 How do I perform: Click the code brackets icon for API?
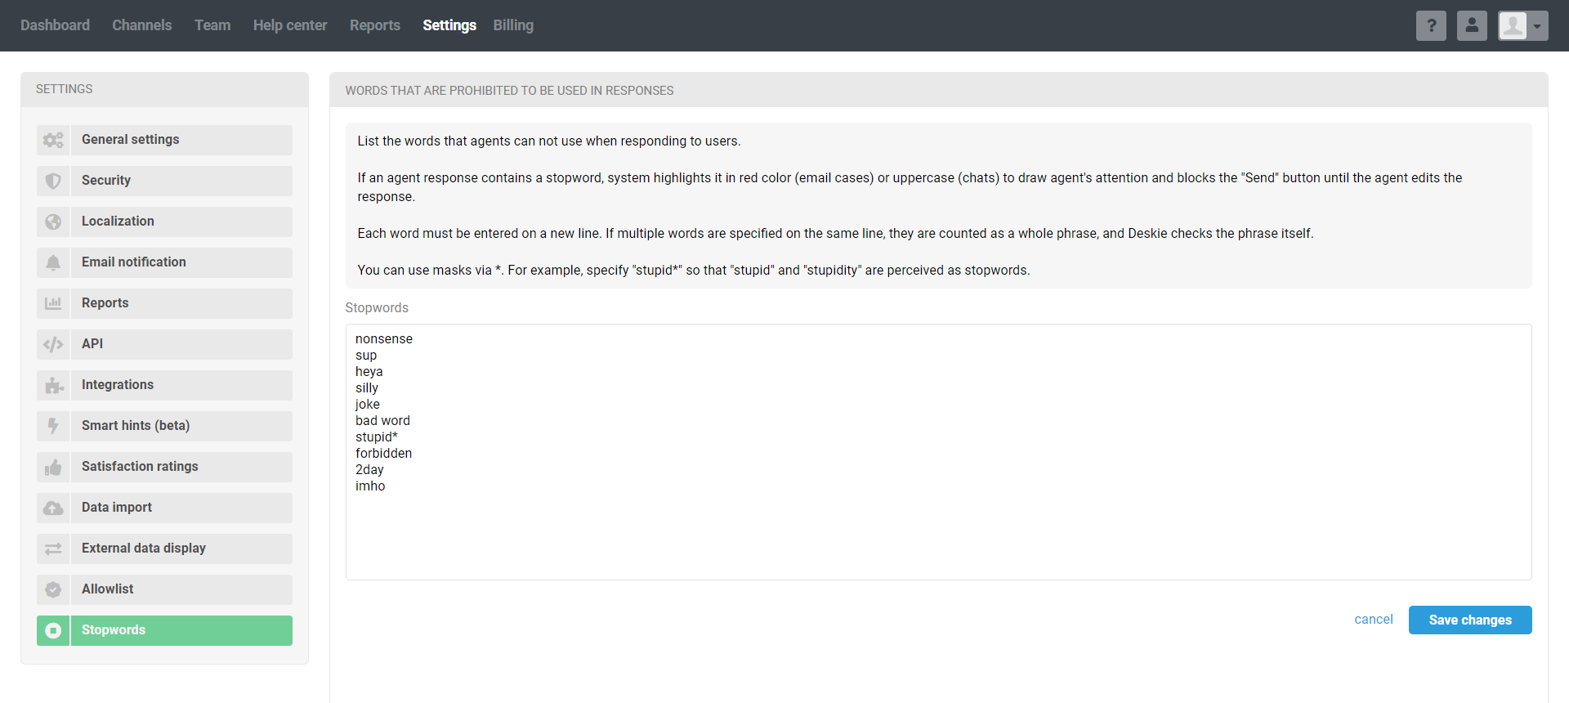coord(53,344)
